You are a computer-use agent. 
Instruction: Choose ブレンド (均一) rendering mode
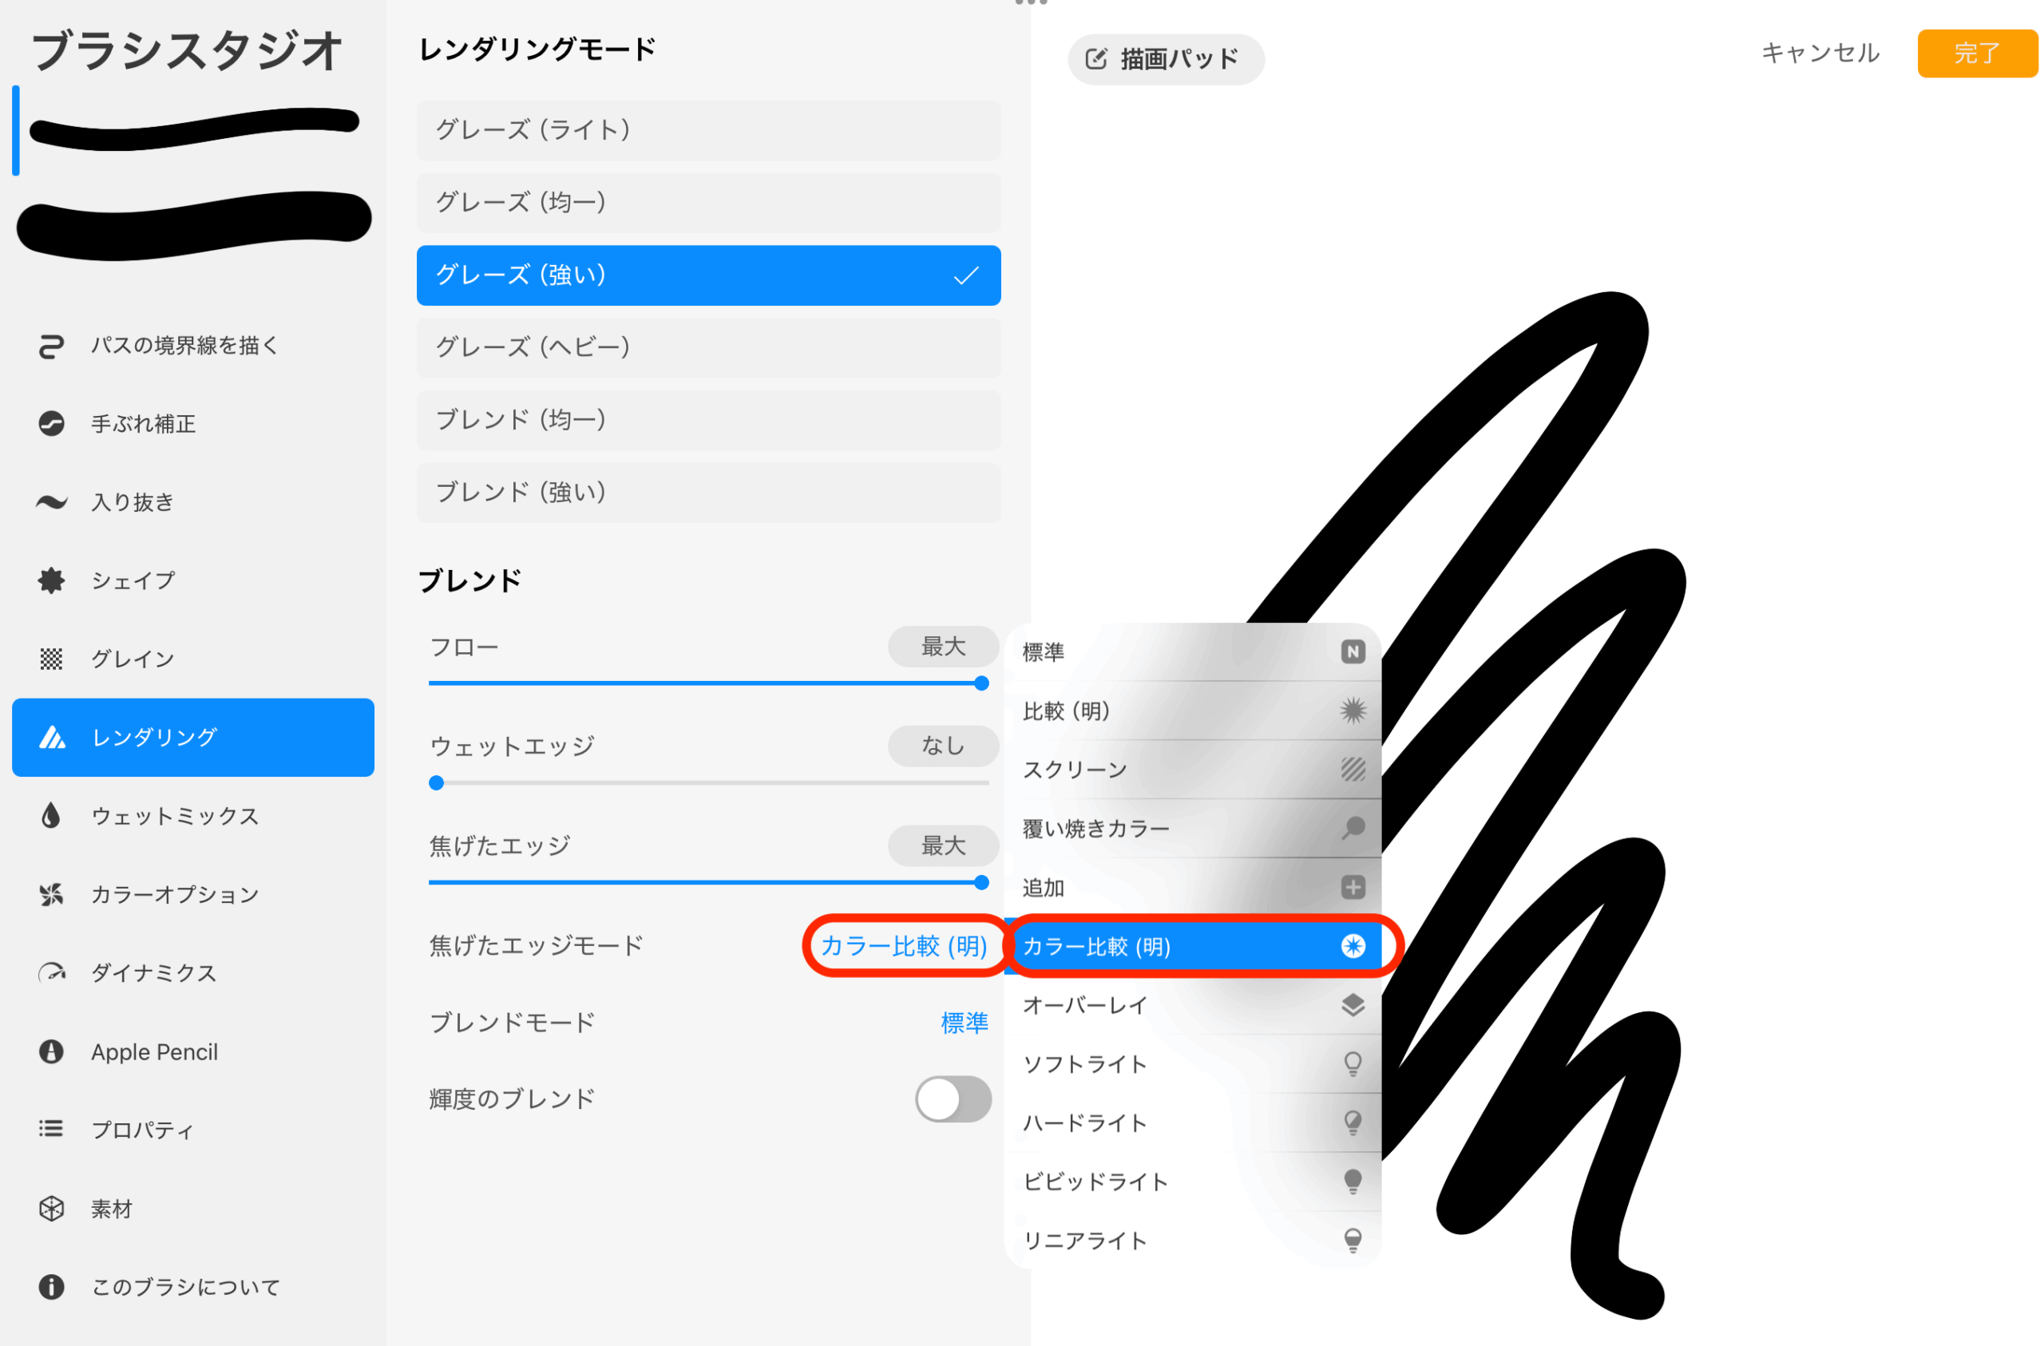click(x=708, y=420)
